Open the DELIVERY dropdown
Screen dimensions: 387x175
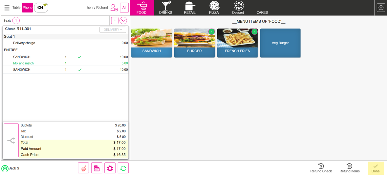point(113,30)
